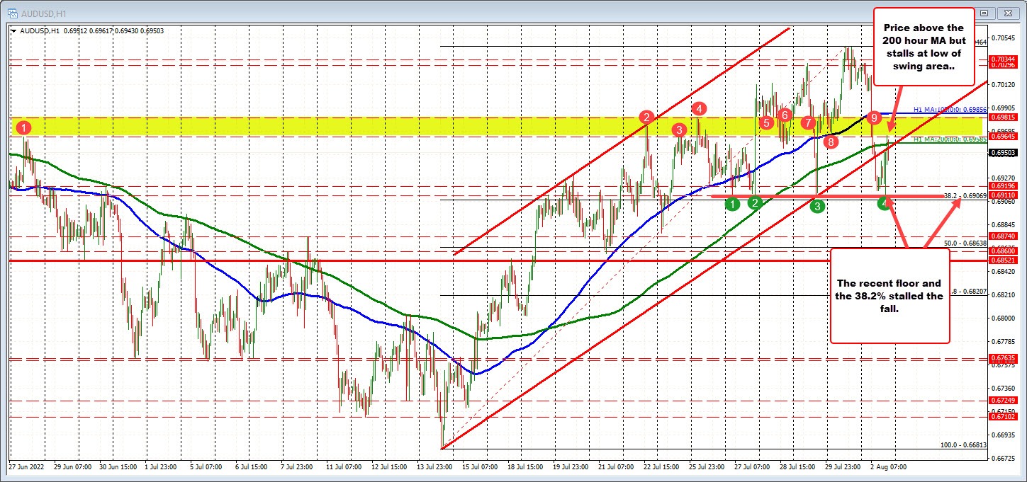Select green marker 3 beneath the channel
The image size is (1027, 482).
[x=817, y=206]
